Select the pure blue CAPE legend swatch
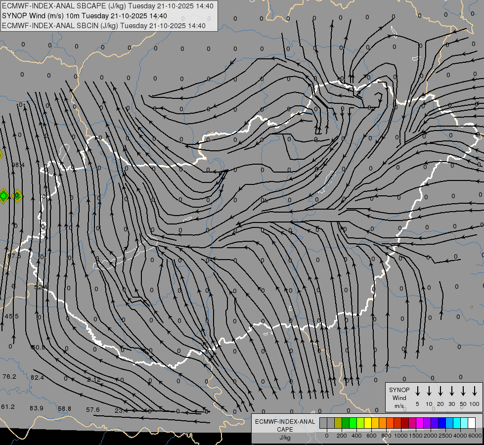The height and width of the screenshot is (445, 484). 442,423
